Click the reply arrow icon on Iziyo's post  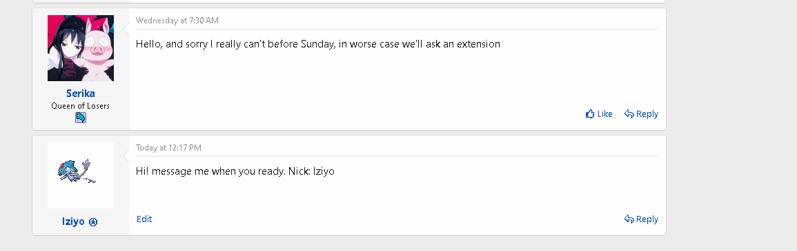point(629,219)
